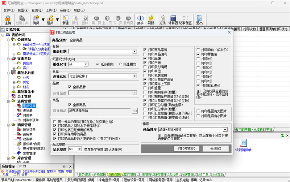The image size is (290, 182).
Task: Collapse the 销货管理 tree node
Action: [8, 125]
